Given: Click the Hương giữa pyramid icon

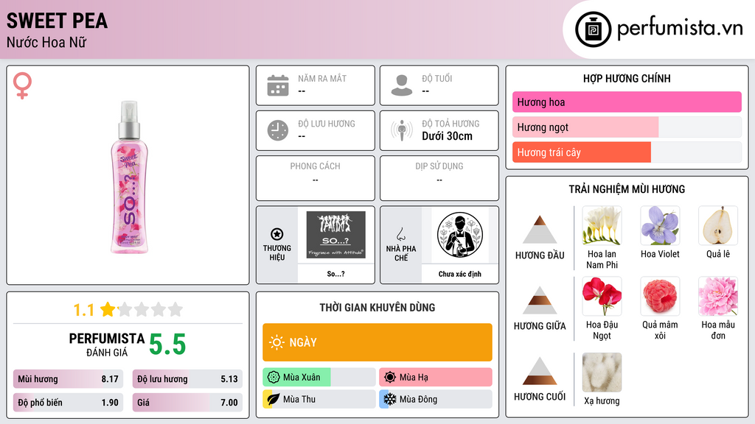Looking at the screenshot, I should point(540,300).
